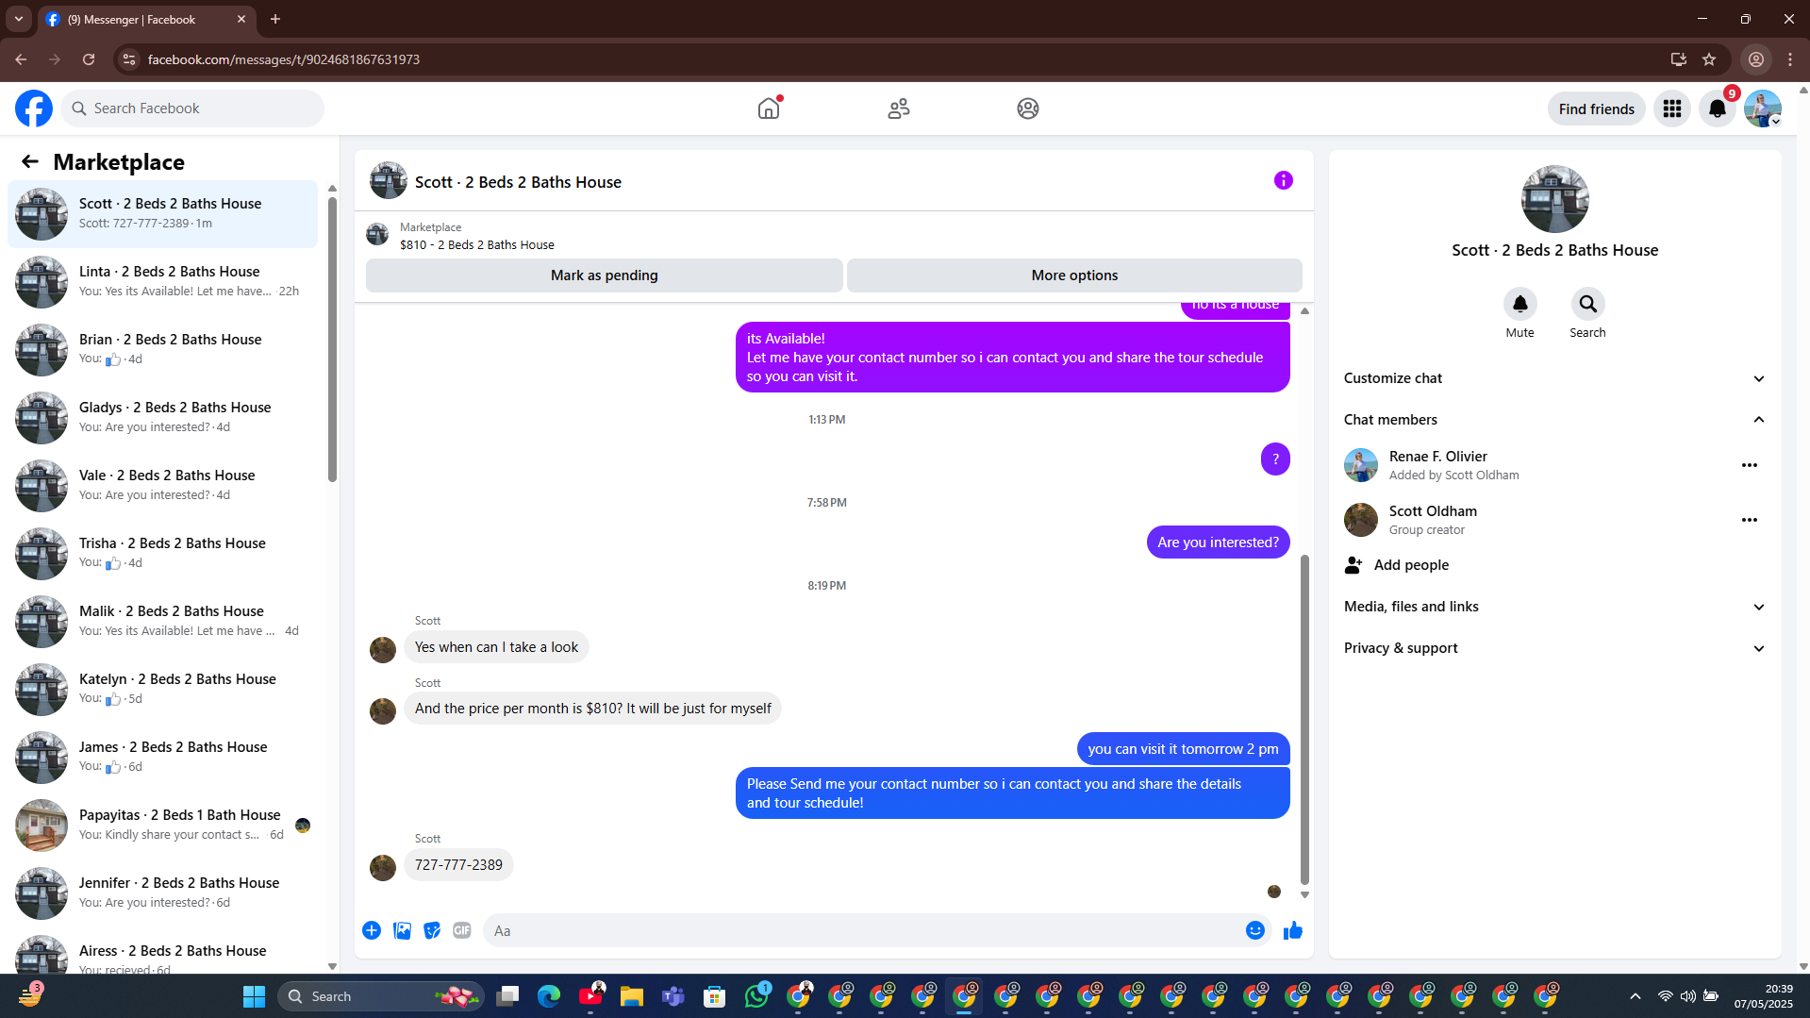The image size is (1810, 1018).
Task: Attach a photo with the image icon
Action: pyautogui.click(x=402, y=930)
